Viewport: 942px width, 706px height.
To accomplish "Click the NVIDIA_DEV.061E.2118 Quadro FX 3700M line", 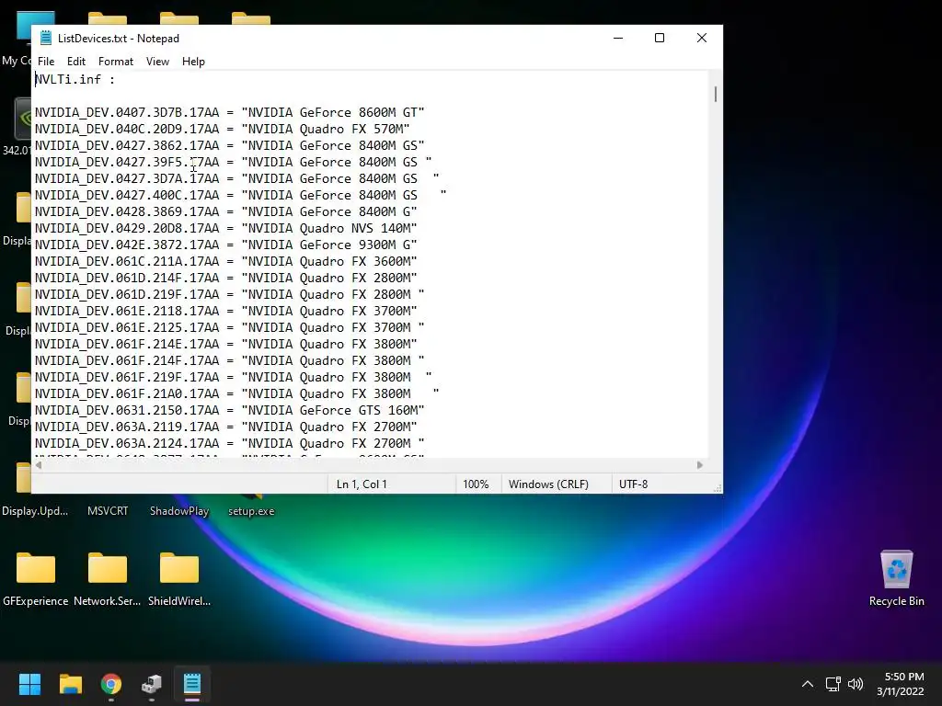I will click(226, 311).
